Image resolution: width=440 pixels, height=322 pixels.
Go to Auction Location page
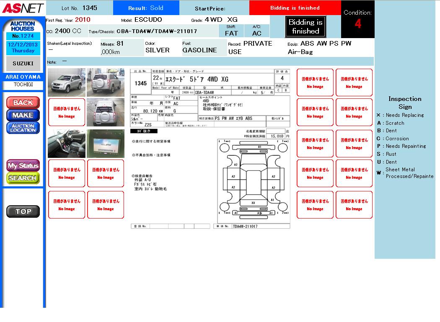[23, 128]
